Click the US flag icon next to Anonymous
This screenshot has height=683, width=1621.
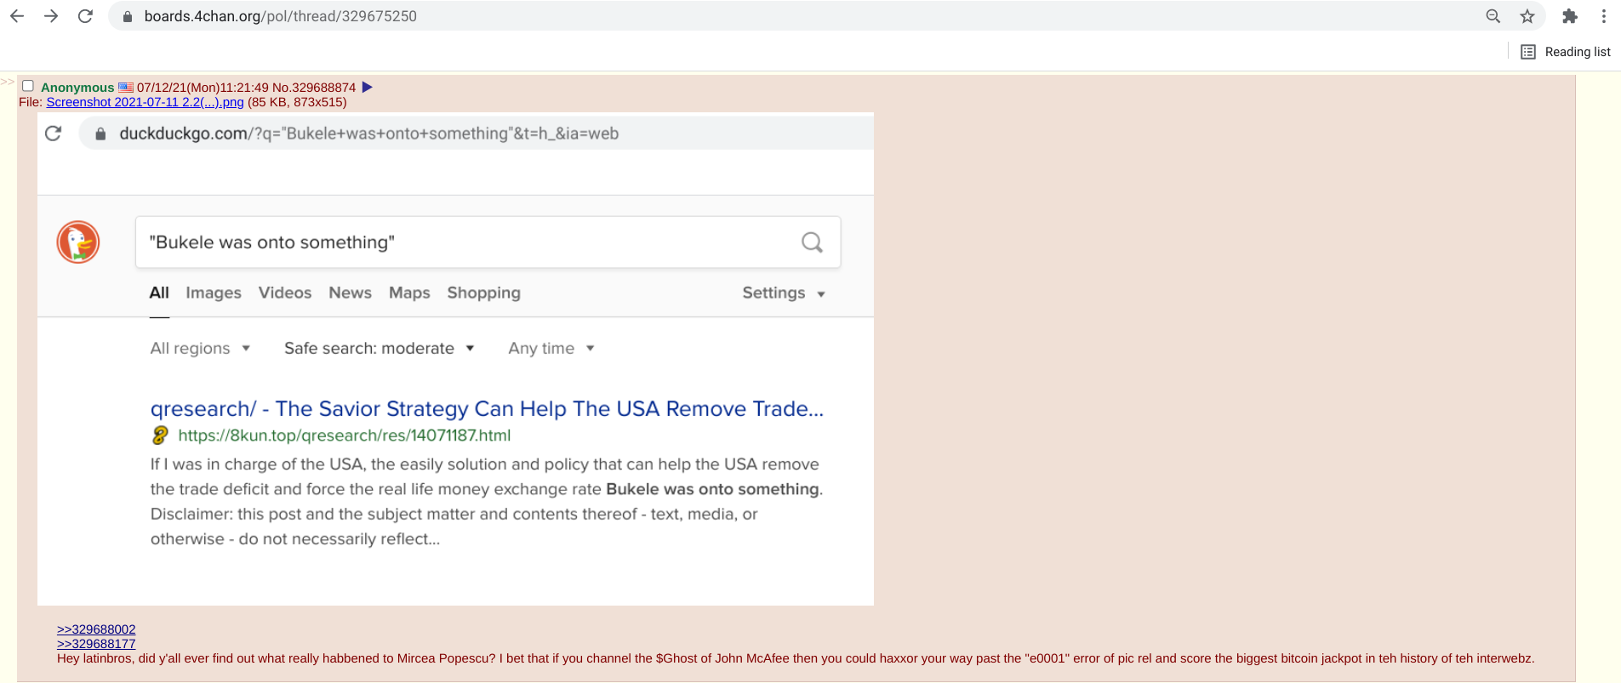[x=126, y=87]
